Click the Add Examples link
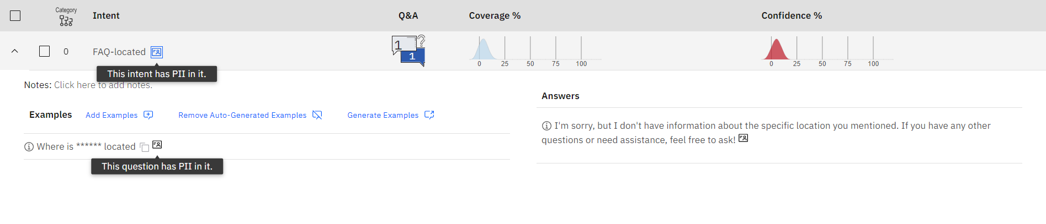Viewport: 1046px width, 224px height. tap(111, 115)
